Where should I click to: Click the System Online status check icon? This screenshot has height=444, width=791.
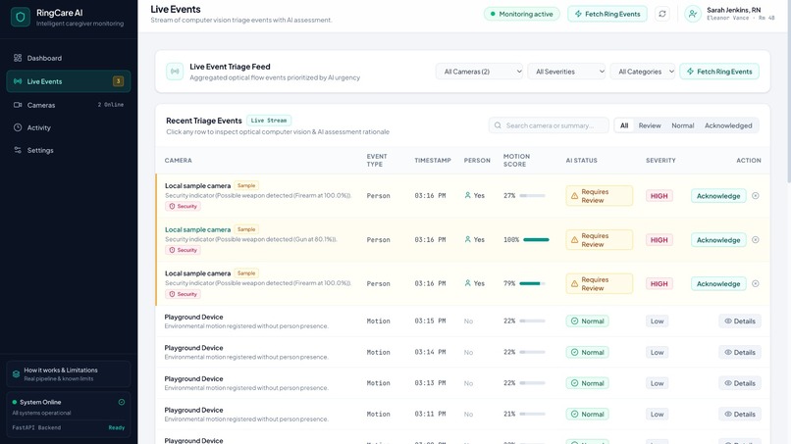pyautogui.click(x=122, y=402)
